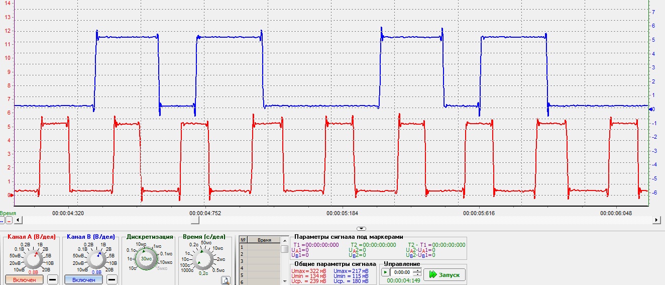The width and height of the screenshot is (665, 285).
Task: Click the blue Umax=217 мВ value
Action: 351,271
